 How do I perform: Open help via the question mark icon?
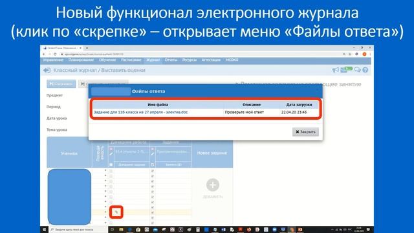pos(365,70)
